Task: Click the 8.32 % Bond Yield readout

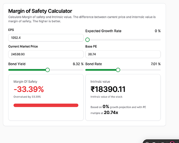Action: (x=78, y=64)
